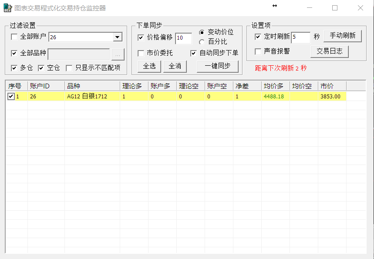374x259 pixels.
Task: Click the 一键同步 button
Action: tap(218, 66)
